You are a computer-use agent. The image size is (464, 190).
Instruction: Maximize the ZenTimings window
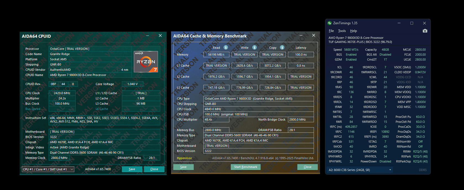coord(412,23)
